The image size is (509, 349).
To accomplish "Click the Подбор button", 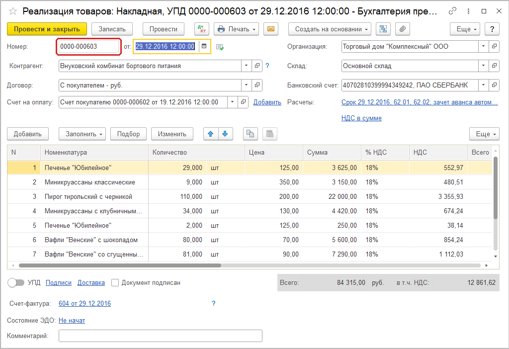I will click(129, 134).
